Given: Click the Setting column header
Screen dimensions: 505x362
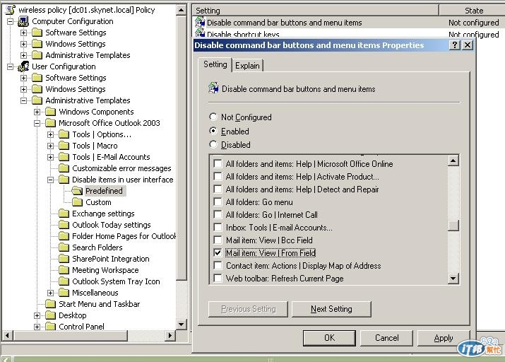Looking at the screenshot, I should point(315,11).
